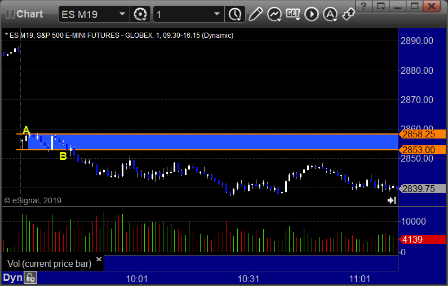This screenshot has width=448, height=286.
Task: Toggle the lock icon next to Dyn
Action: [x=30, y=278]
